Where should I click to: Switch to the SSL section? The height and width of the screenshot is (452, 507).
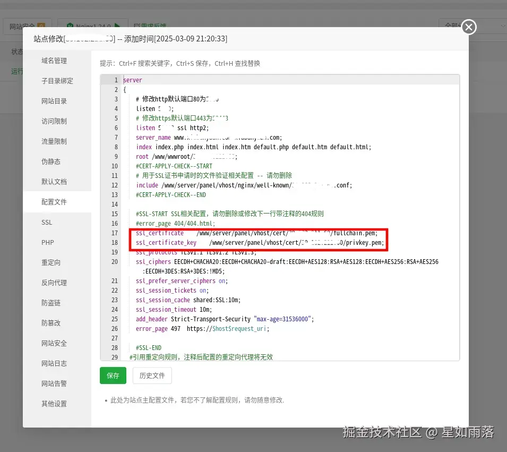pos(46,222)
